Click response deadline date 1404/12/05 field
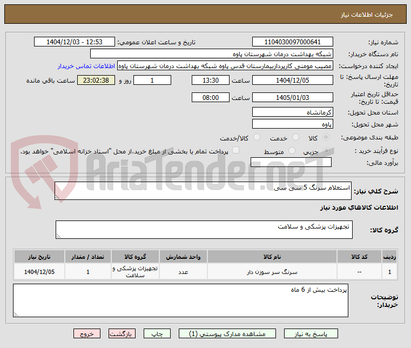This screenshot has height=348, width=411. coord(293,80)
